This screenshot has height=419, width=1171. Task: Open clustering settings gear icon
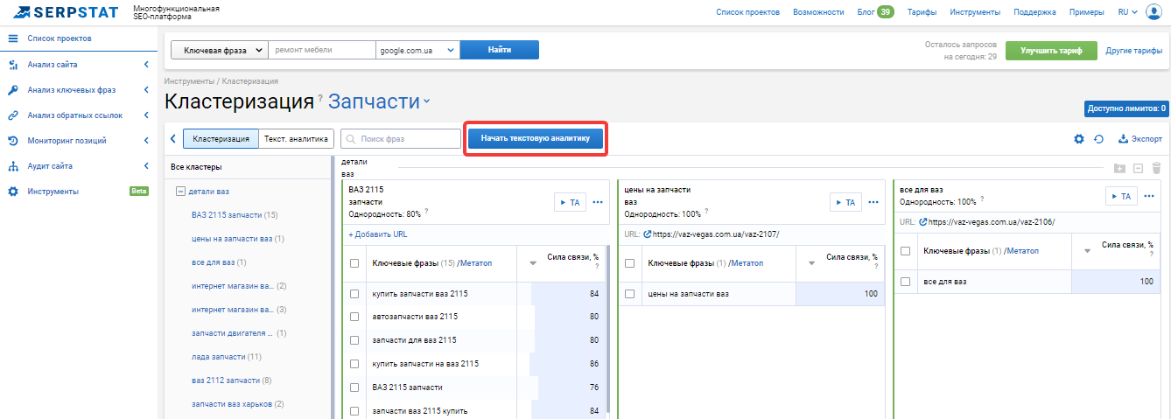1079,139
